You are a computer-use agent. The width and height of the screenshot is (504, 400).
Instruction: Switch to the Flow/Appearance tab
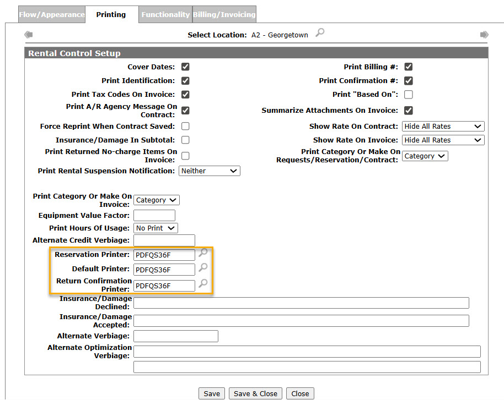(x=52, y=15)
